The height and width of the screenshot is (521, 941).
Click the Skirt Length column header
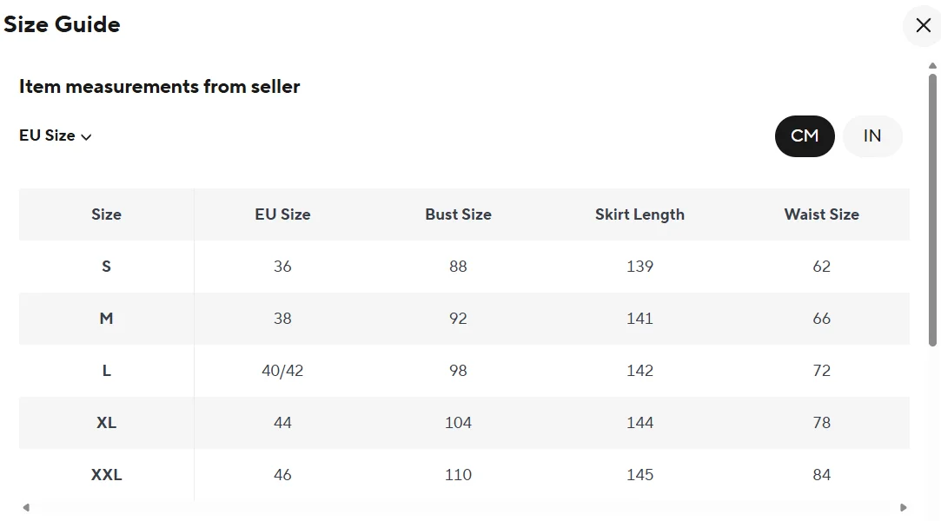point(639,214)
